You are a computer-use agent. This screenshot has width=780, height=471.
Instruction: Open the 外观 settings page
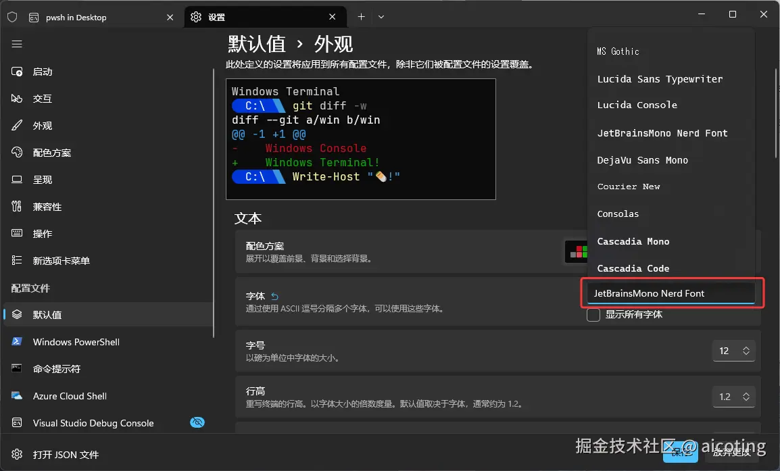pos(108,126)
